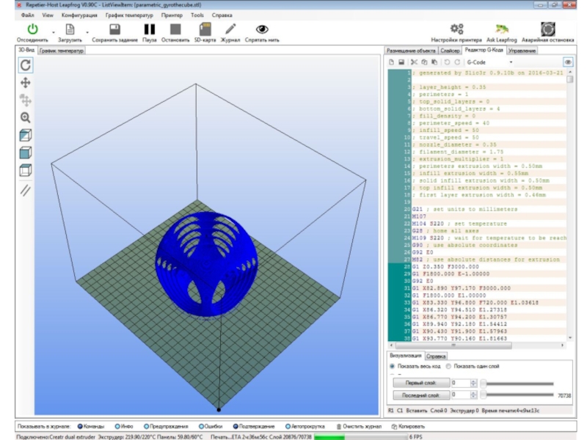This screenshot has height=440, width=587.
Task: Open dropdown arrow beside Отсоединить
Action: click(53, 32)
